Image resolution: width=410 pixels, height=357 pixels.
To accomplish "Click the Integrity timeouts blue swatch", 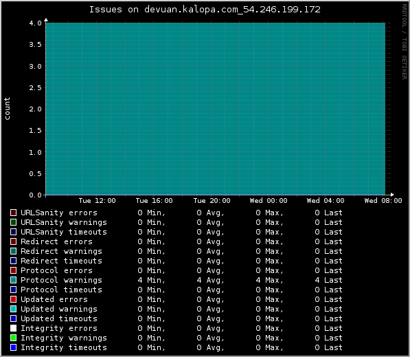I will coord(13,347).
